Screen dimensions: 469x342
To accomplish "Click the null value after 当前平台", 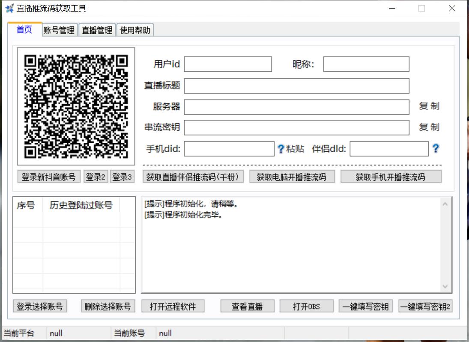I will click(56, 333).
